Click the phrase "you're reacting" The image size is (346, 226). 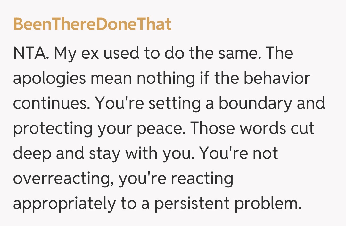pyautogui.click(x=176, y=179)
